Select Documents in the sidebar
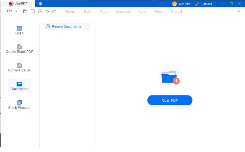This screenshot has height=152, width=245. tap(19, 86)
